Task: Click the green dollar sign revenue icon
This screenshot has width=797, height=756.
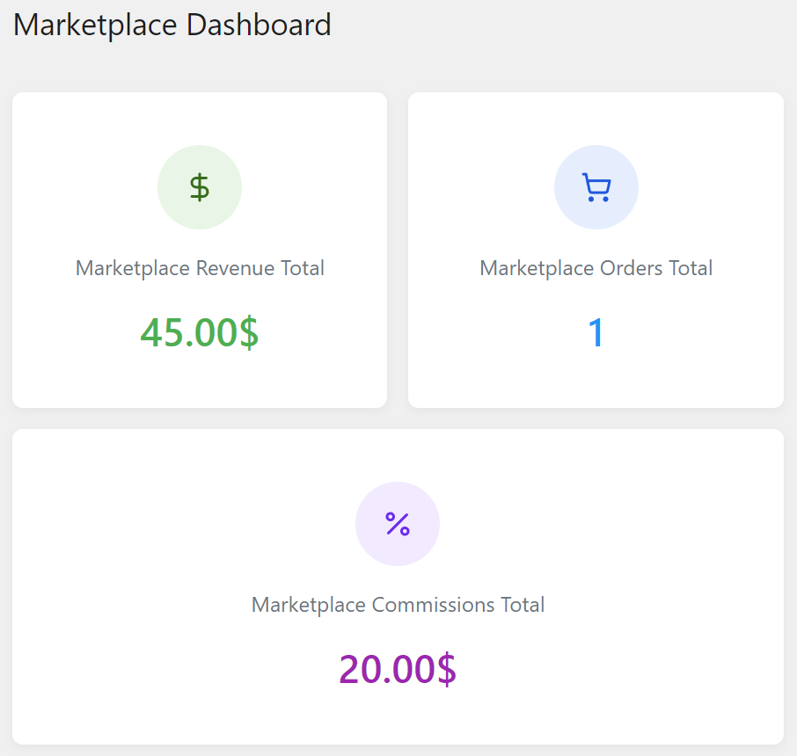Action: point(199,187)
